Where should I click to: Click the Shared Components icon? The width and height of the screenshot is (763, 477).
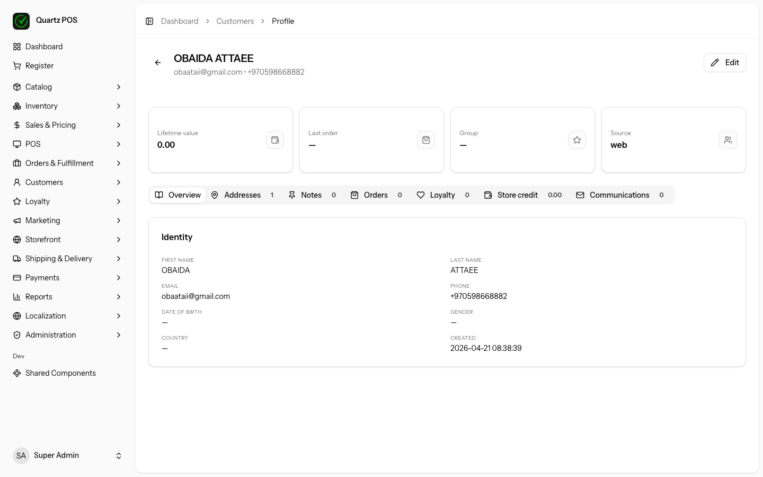pyautogui.click(x=17, y=373)
